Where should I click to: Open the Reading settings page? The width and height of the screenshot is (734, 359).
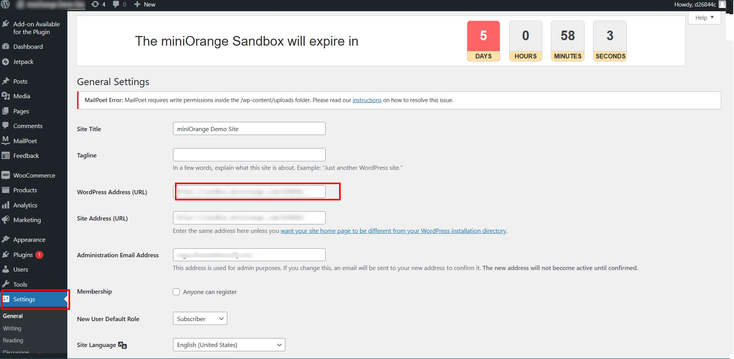point(13,340)
